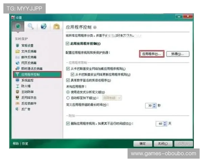Viewport: 203px width, 162px height.
Task: Click the 应用 apply button
Action: (183, 144)
